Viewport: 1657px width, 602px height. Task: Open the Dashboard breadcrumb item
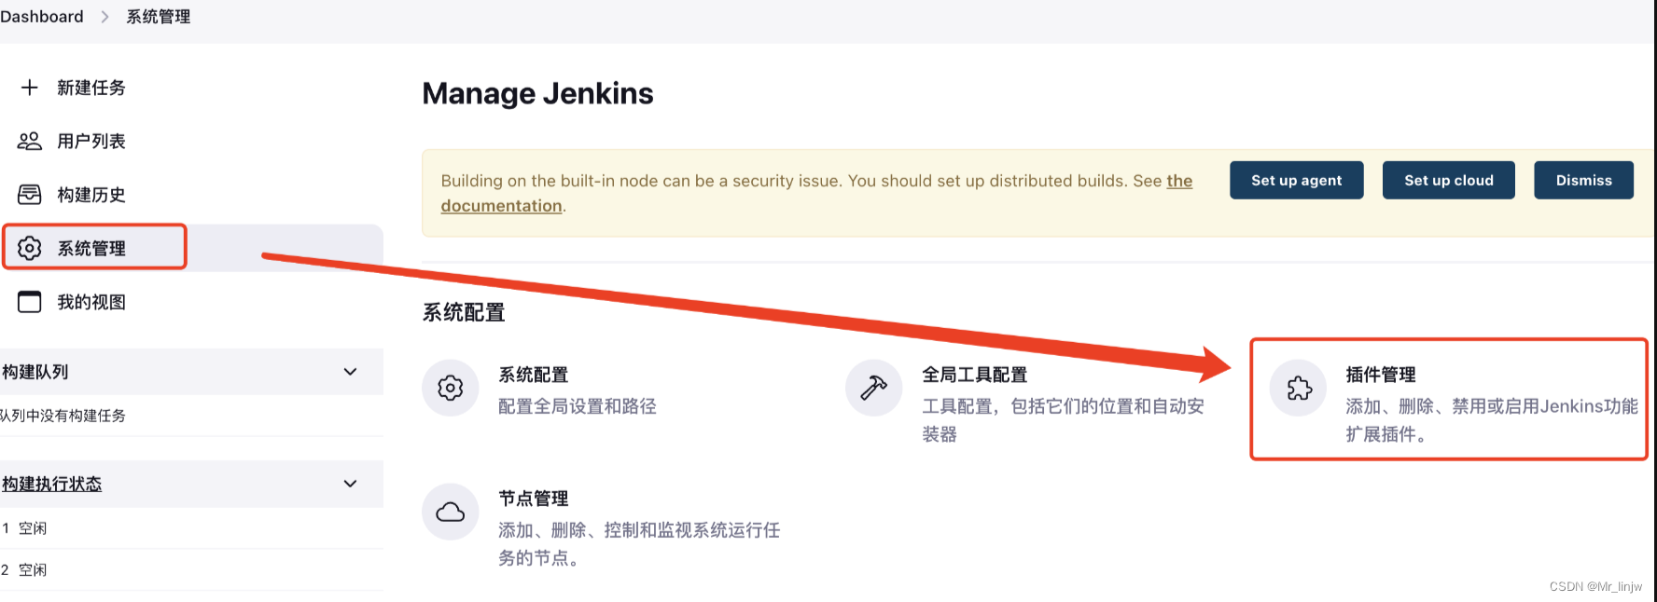42,16
